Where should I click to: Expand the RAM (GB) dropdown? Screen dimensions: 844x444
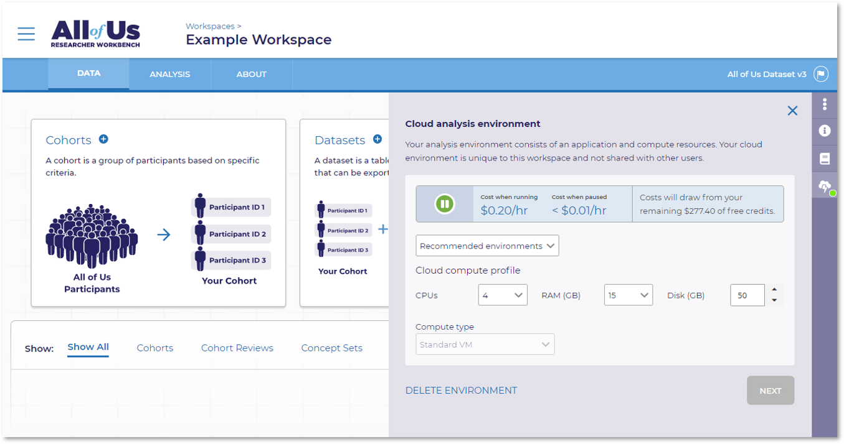point(628,295)
